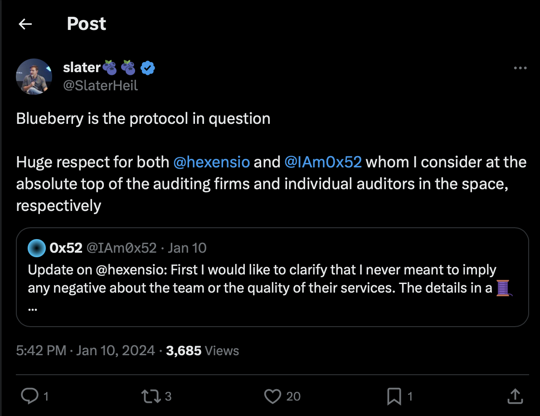Click the slater display name
This screenshot has height=416, width=540.
coord(82,68)
